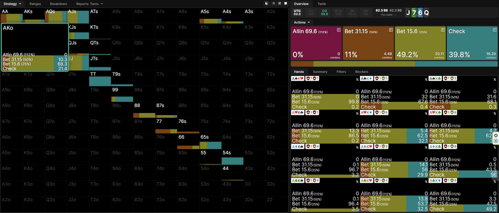Choose the largest grid size icon

[285, 4]
